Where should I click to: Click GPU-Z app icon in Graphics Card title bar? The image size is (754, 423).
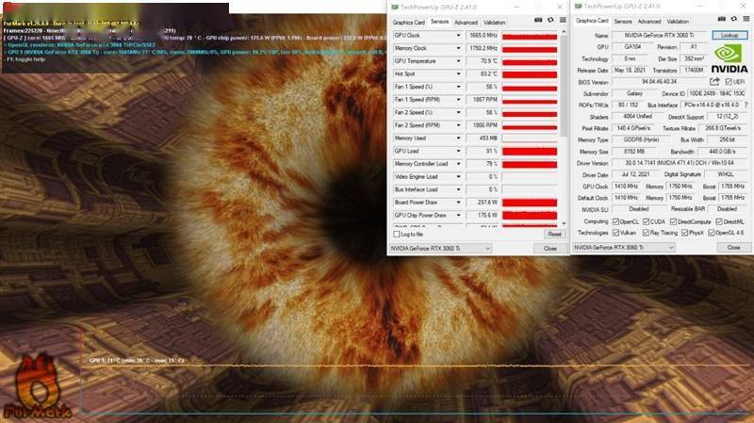click(x=578, y=7)
